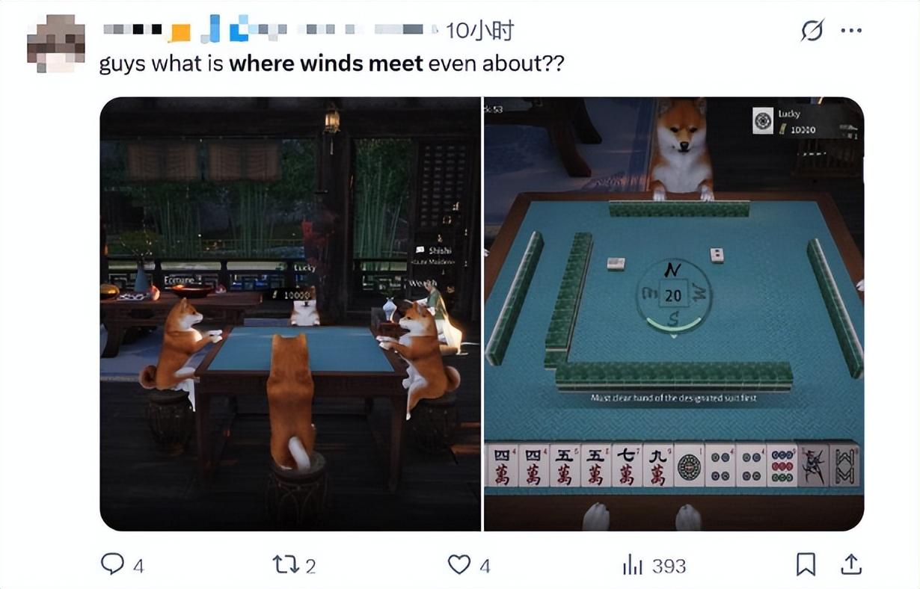This screenshot has width=920, height=589.
Task: Open the poster's blurred profile avatar
Action: 55,44
